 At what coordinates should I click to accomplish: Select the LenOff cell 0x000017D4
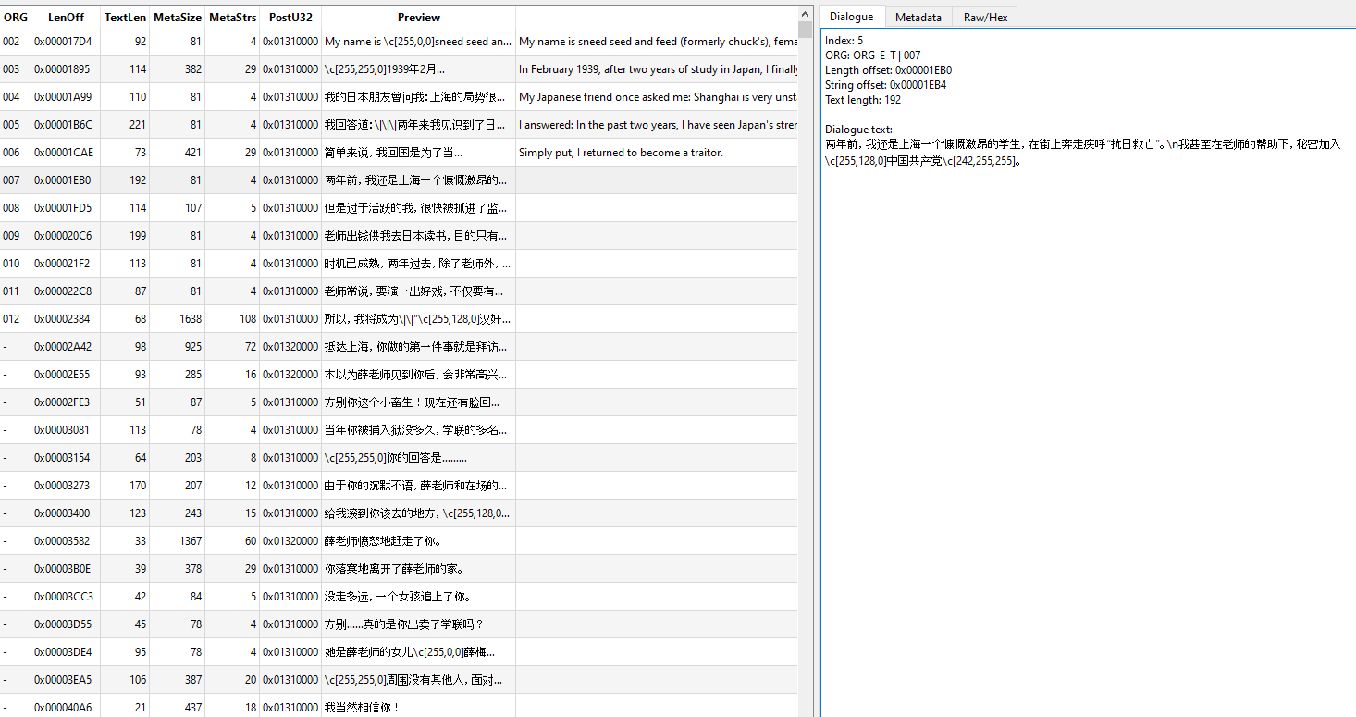tap(64, 42)
